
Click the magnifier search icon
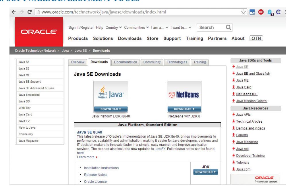pyautogui.click(x=228, y=27)
